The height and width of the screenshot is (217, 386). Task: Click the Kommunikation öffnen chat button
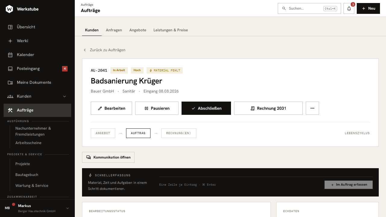[x=108, y=157]
